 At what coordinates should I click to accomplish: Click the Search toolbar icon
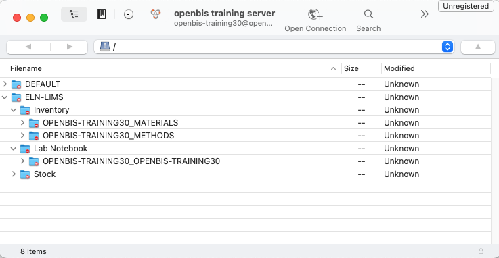point(368,14)
